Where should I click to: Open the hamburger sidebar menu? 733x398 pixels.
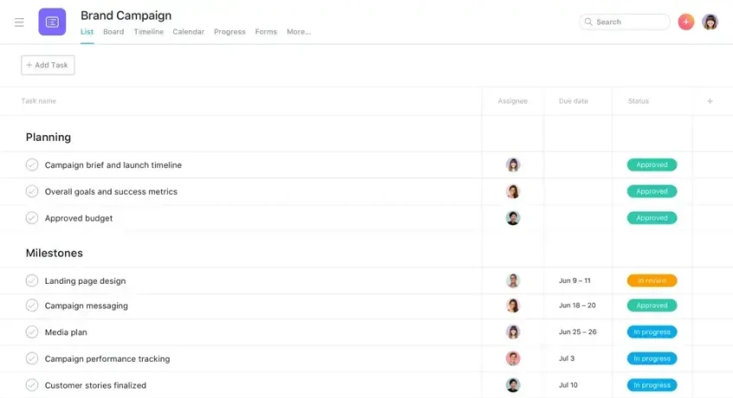pyautogui.click(x=19, y=22)
